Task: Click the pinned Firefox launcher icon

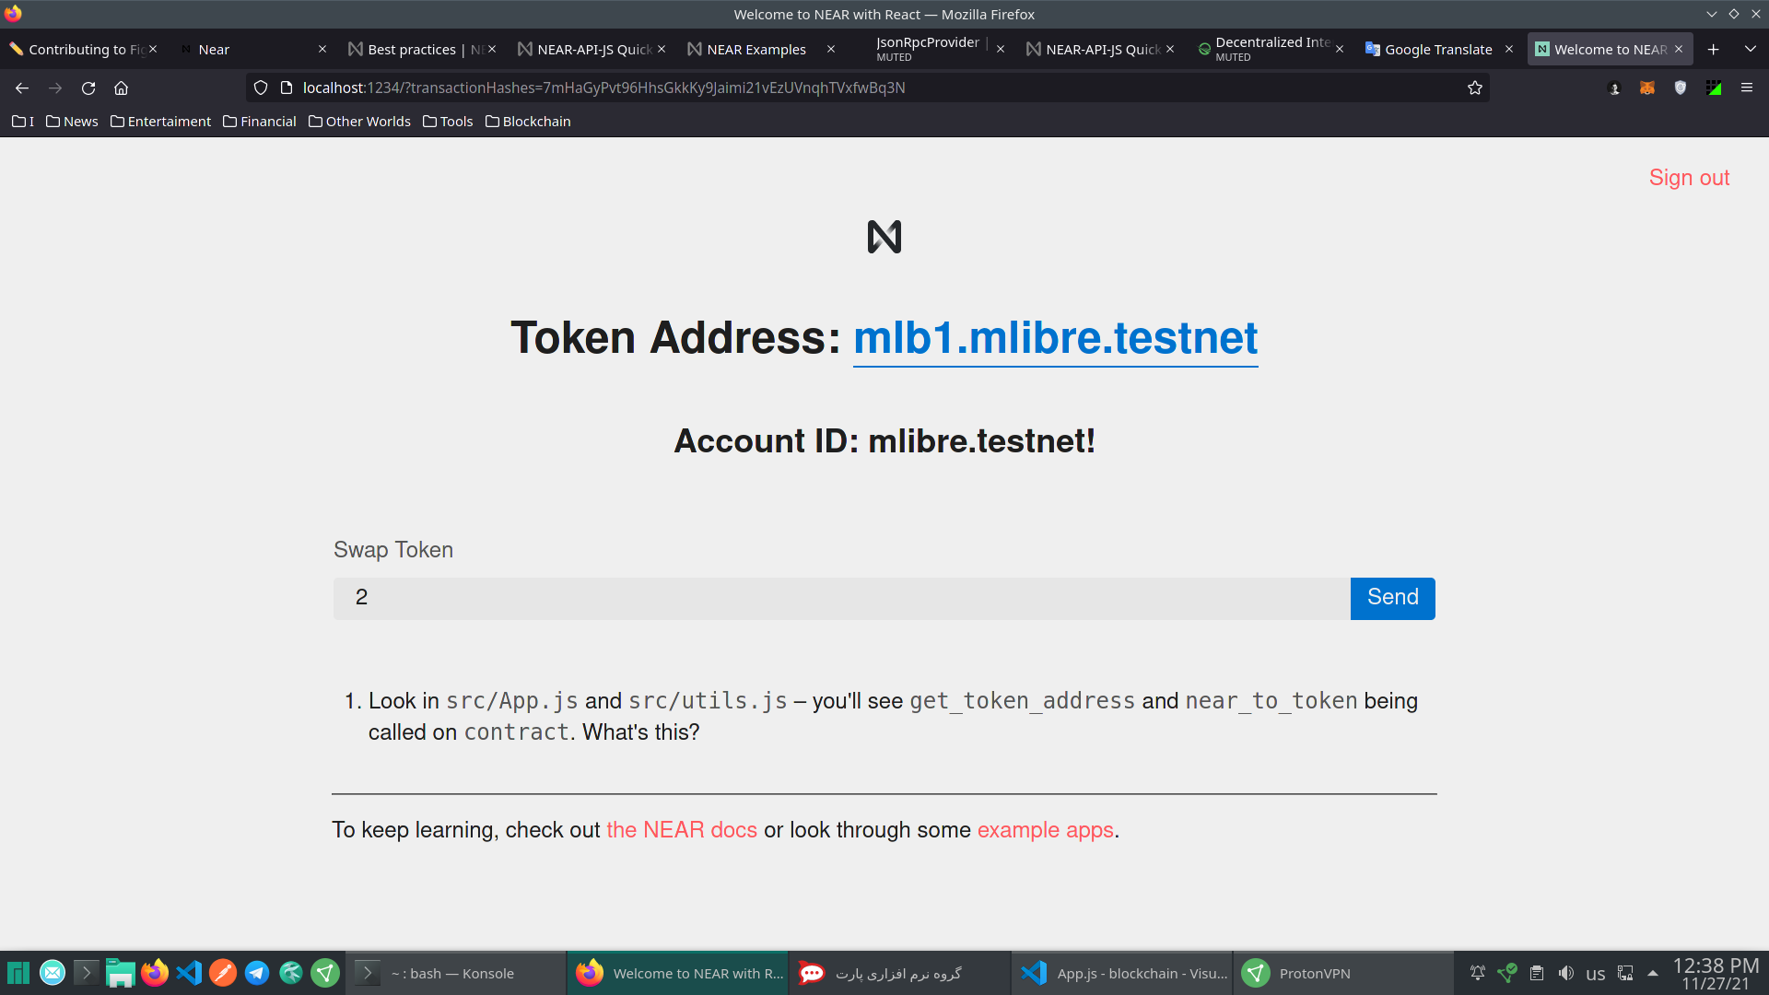Action: 155,973
